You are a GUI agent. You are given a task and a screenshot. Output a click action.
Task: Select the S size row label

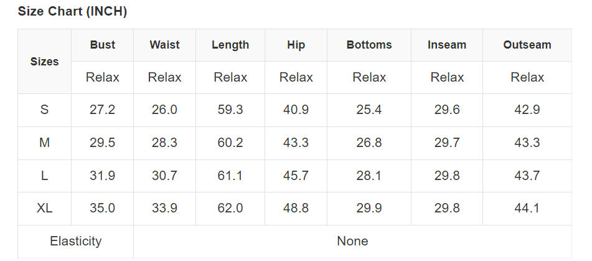click(x=45, y=110)
